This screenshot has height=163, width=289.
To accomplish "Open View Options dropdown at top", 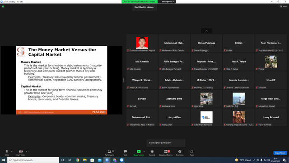I will point(168,2).
